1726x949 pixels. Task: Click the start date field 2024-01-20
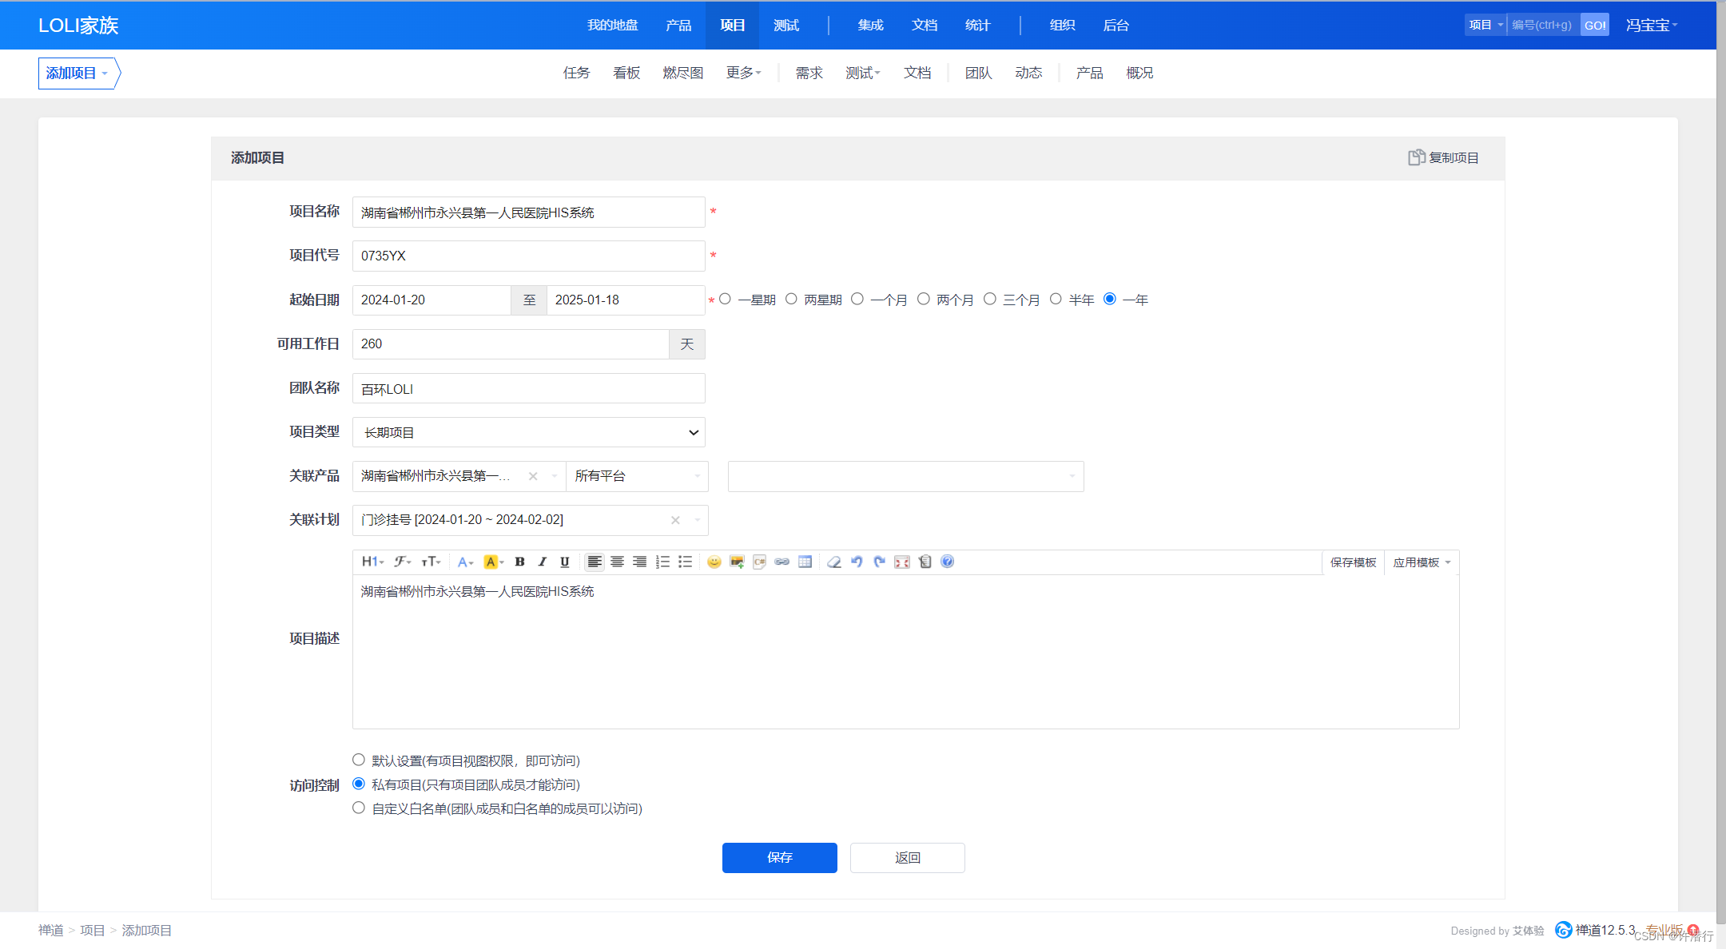(x=431, y=300)
